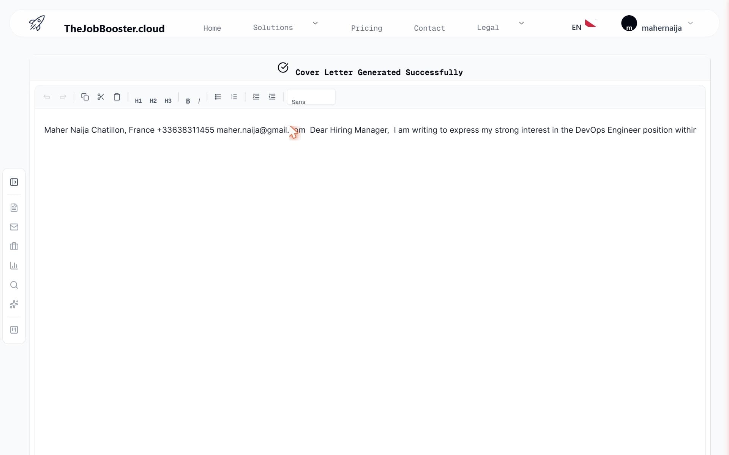This screenshot has height=455, width=729.
Task: Open the Sans font dropdown
Action: click(311, 97)
